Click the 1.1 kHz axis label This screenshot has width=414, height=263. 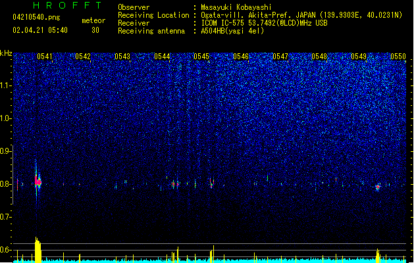pos(5,85)
